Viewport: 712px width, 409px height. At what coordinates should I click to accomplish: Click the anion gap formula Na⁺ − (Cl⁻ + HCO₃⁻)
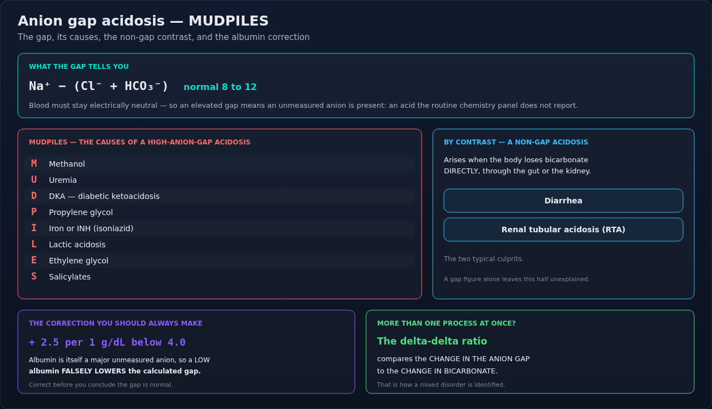coord(99,86)
